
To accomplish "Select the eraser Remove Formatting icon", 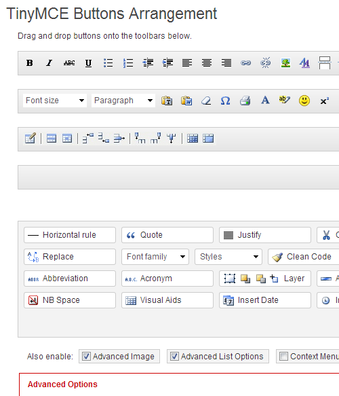I will click(x=206, y=101).
